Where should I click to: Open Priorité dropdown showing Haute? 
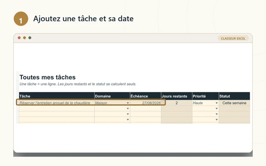(x=217, y=103)
